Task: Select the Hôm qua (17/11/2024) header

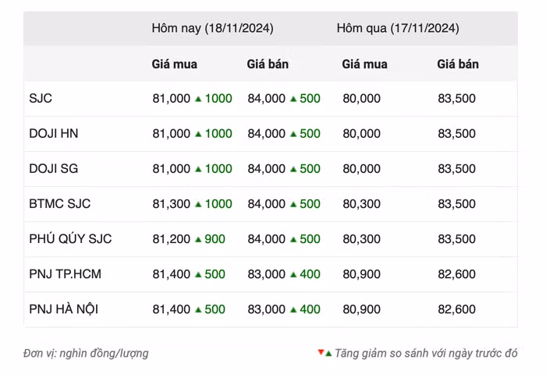Action: coord(398,28)
